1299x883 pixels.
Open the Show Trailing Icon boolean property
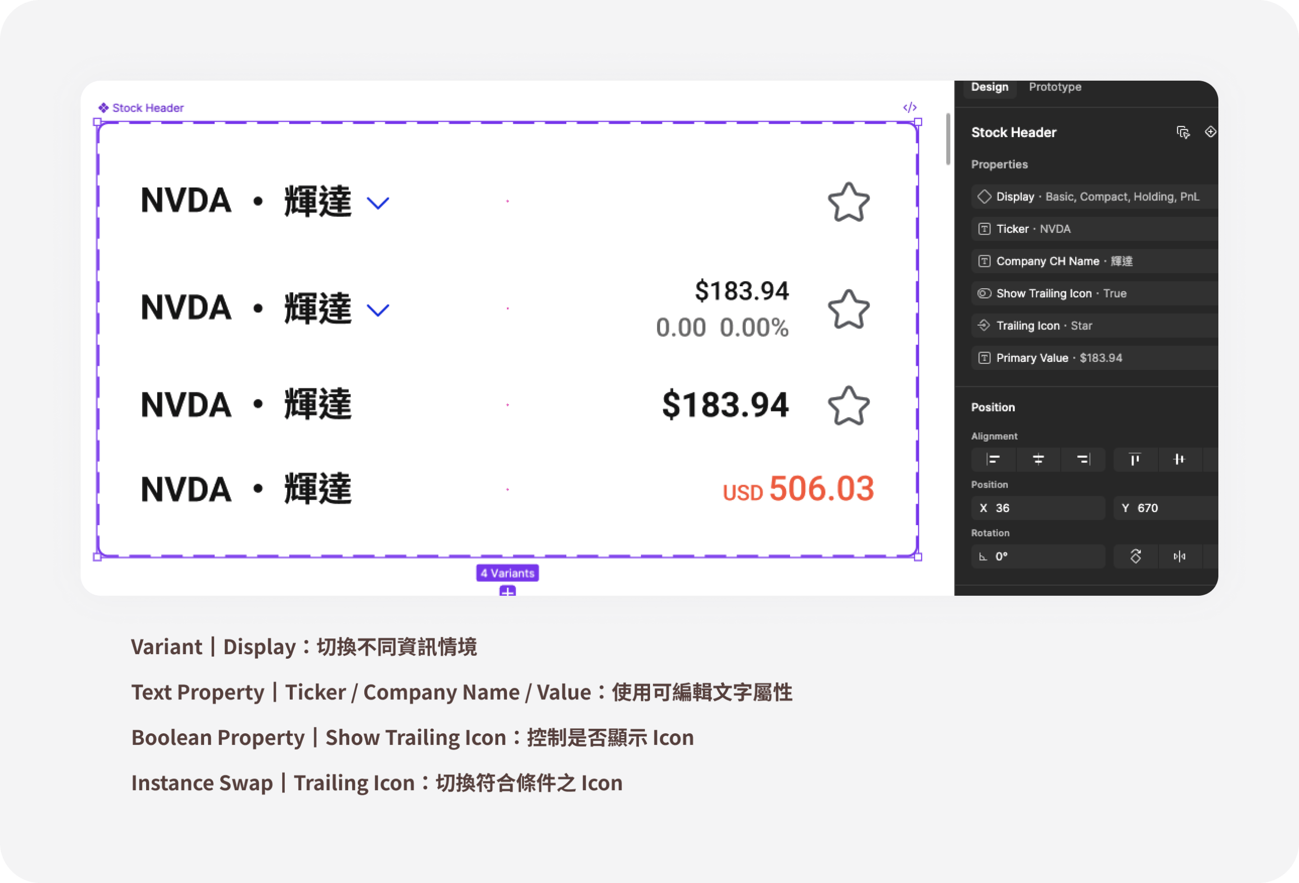[1095, 293]
